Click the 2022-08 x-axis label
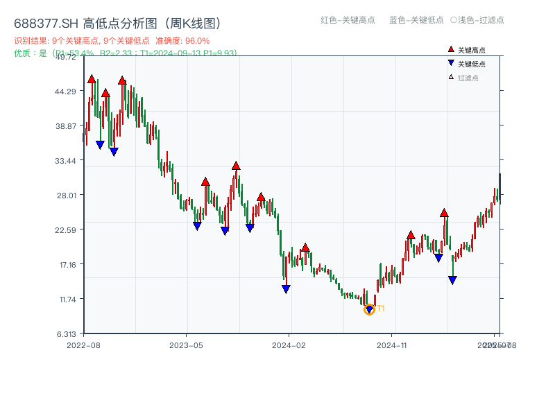Image resolution: width=555 pixels, height=416 pixels. pyautogui.click(x=83, y=345)
